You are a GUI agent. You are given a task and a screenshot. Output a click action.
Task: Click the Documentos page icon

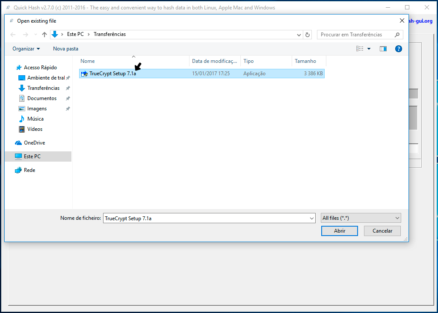(x=21, y=99)
